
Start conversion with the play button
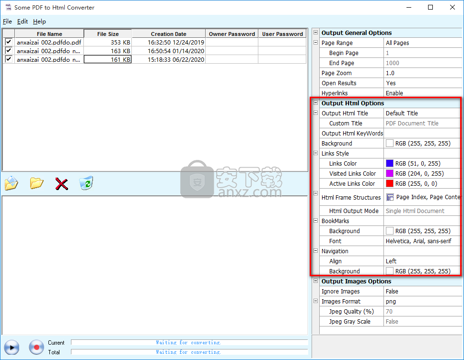[x=12, y=347]
